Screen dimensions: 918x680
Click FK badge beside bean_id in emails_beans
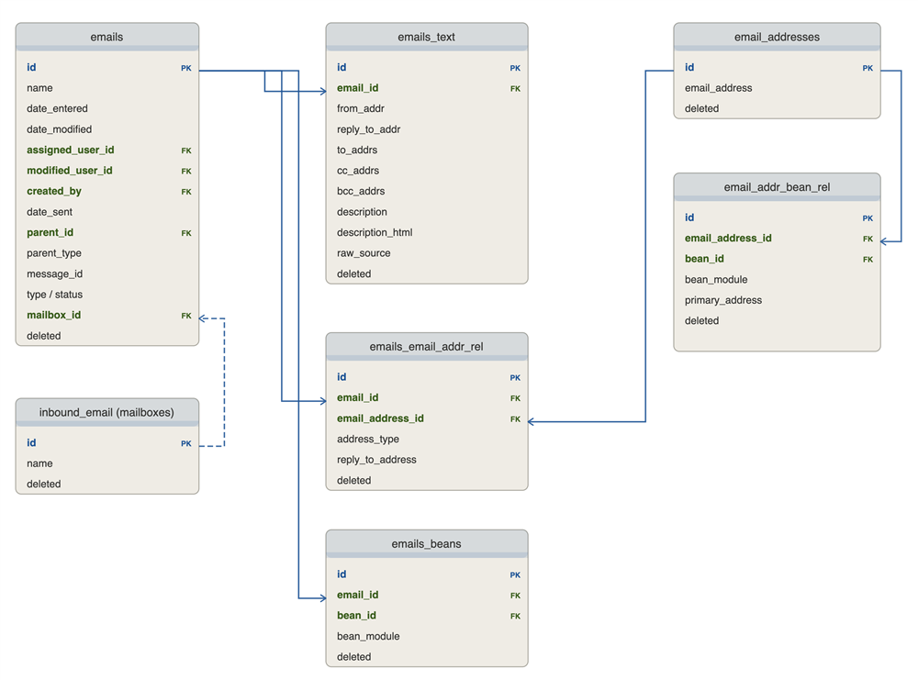(515, 616)
